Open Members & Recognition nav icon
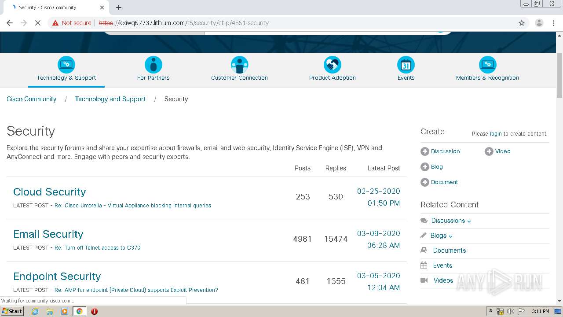563x317 pixels. (487, 65)
